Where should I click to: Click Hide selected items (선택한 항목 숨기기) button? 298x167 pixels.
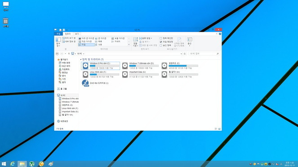pyautogui.click(x=179, y=42)
